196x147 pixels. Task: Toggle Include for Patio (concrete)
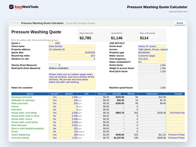tap(55, 103)
